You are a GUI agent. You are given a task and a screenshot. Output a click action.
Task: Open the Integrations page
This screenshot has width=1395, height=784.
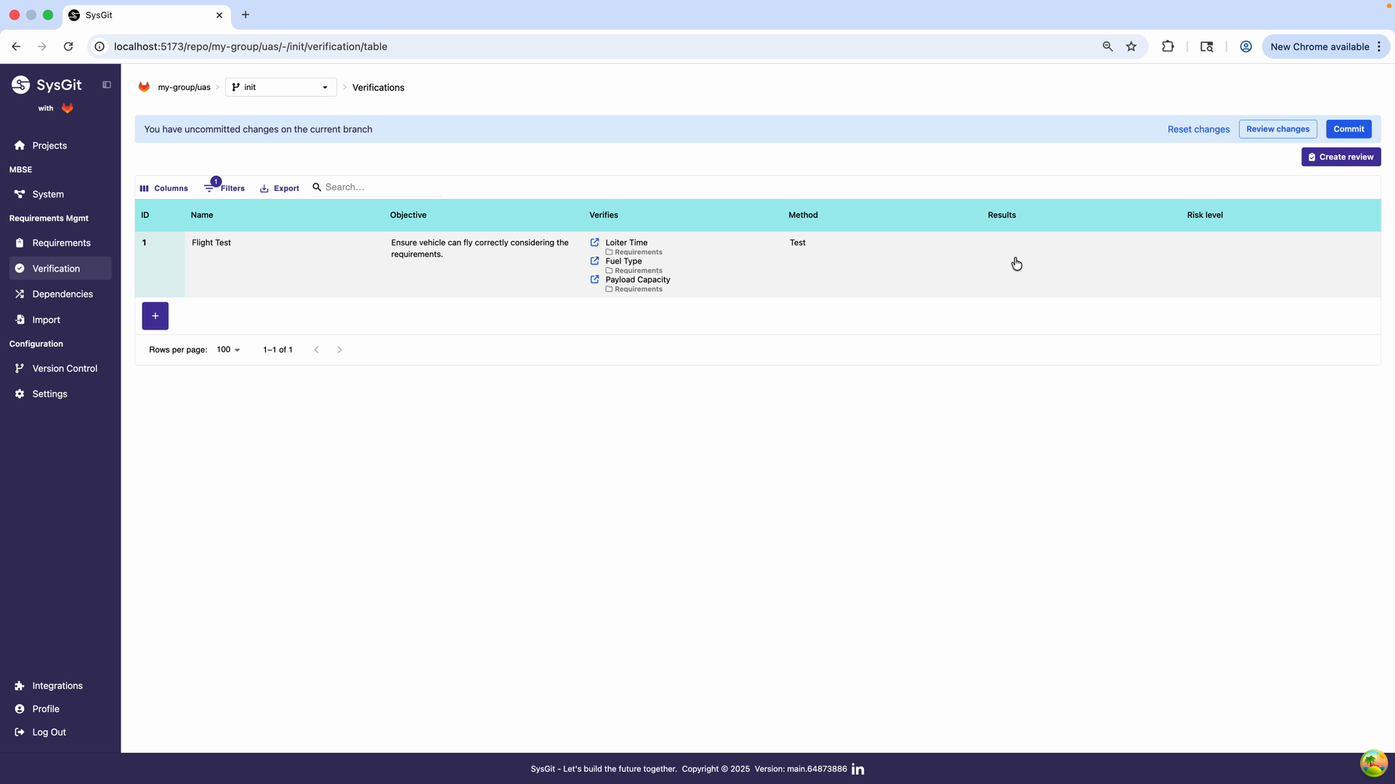[x=57, y=685]
